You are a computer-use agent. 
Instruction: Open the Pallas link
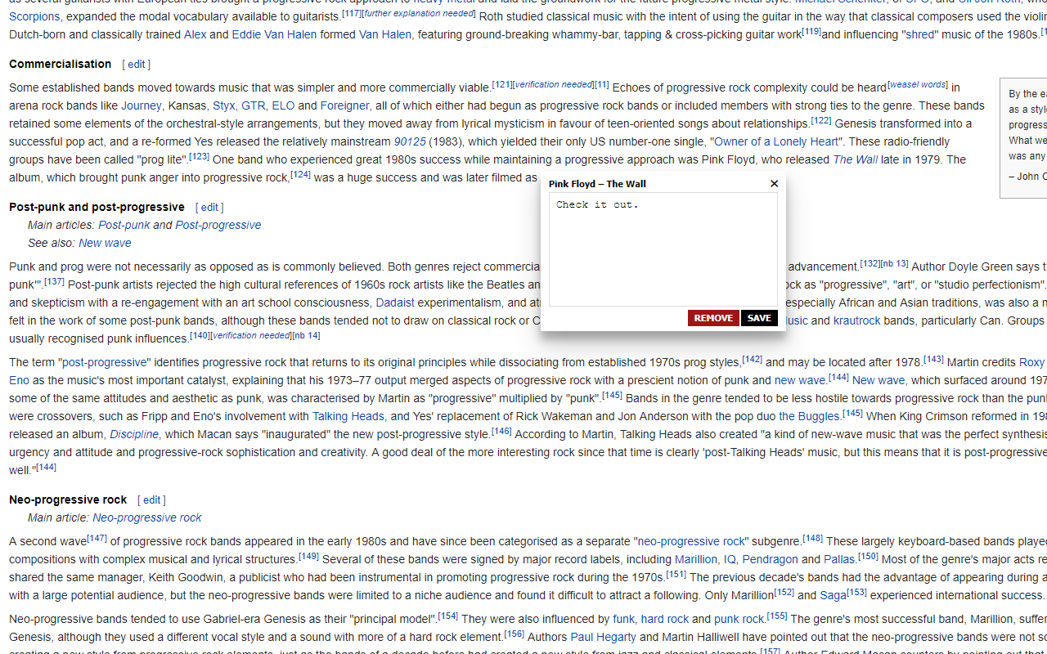tap(839, 559)
